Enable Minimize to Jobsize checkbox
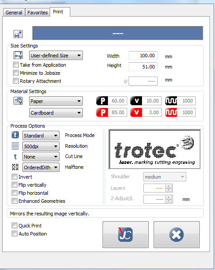Image resolution: width=215 pixels, height=270 pixels. click(16, 73)
